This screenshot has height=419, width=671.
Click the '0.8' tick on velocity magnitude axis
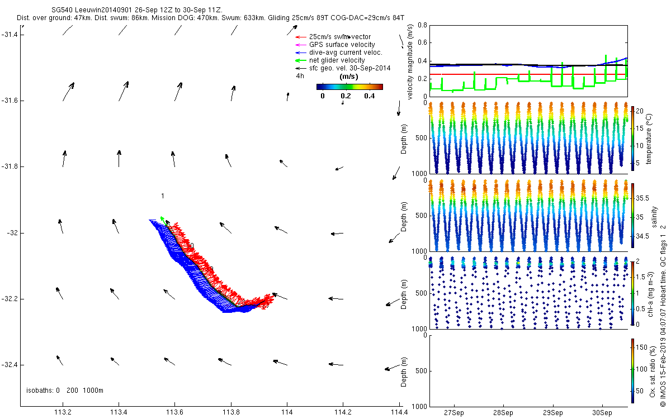pos(422,25)
